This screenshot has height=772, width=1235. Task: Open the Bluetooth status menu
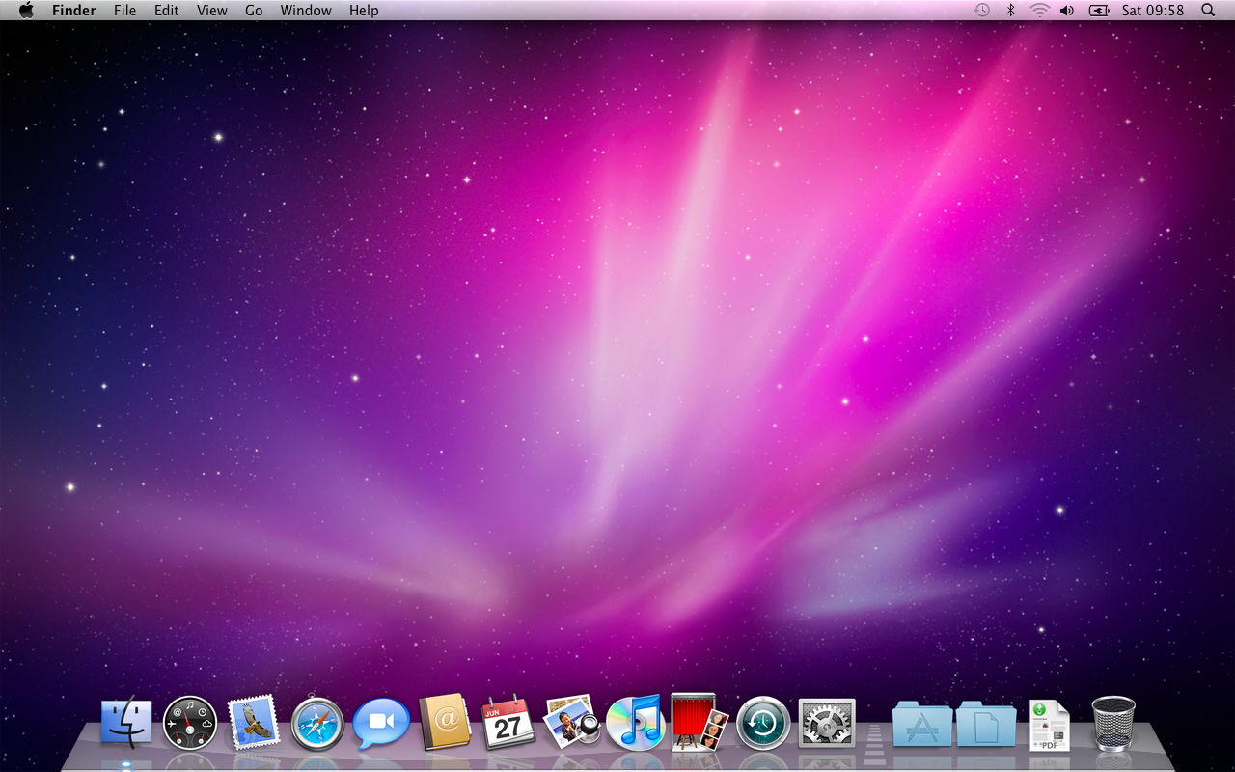[x=1011, y=10]
